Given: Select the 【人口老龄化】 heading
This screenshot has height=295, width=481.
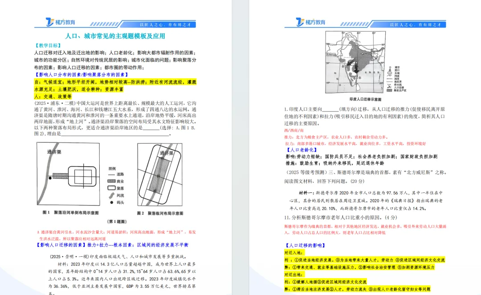Looking at the screenshot, I should pos(301,150).
